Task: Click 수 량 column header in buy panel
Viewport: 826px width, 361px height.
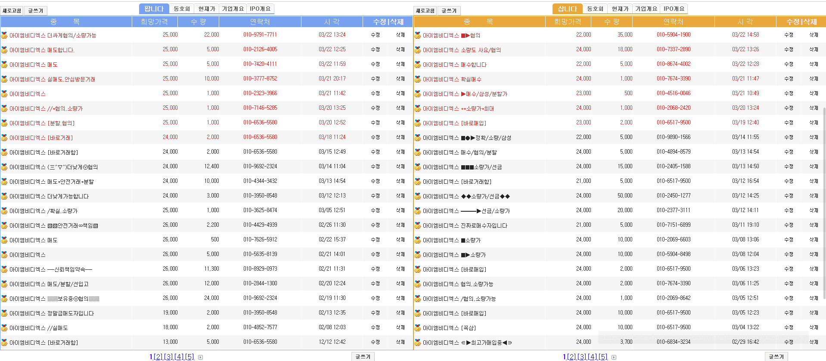Action: [x=612, y=22]
